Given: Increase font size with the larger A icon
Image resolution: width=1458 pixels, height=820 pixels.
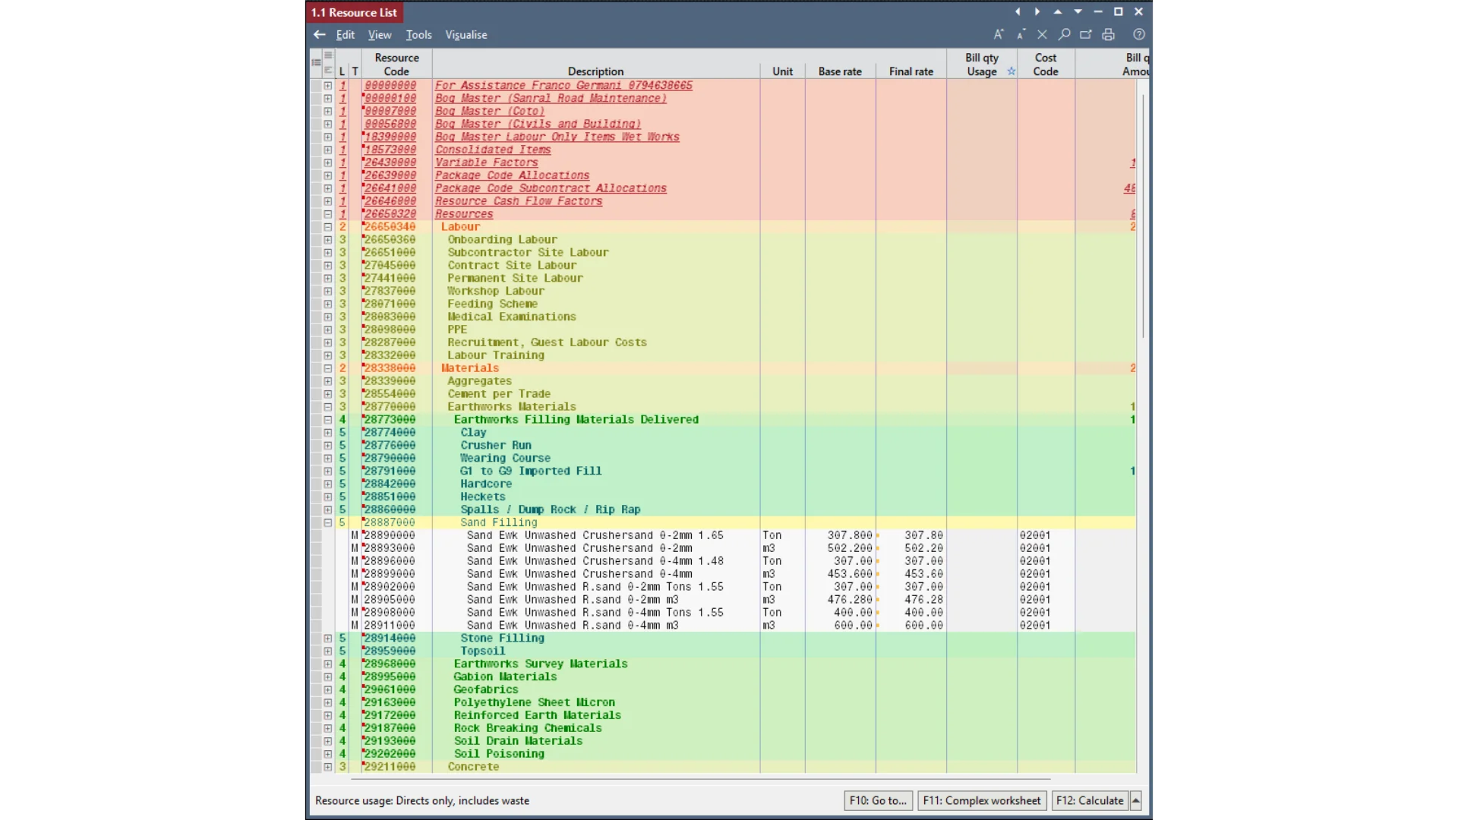Looking at the screenshot, I should (x=999, y=35).
